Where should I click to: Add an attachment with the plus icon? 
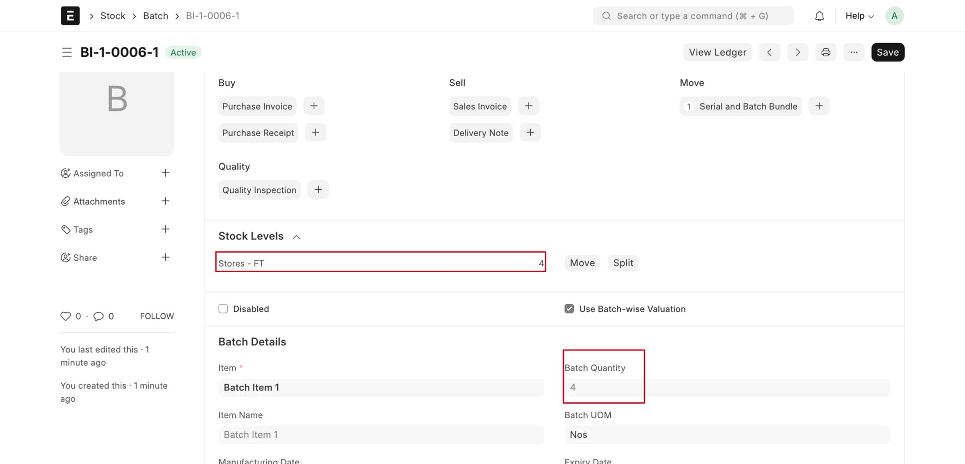click(x=166, y=201)
